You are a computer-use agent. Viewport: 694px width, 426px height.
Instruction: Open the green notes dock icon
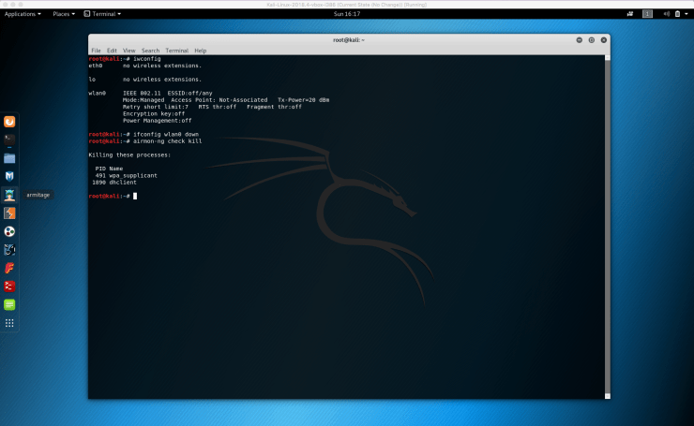pos(9,304)
